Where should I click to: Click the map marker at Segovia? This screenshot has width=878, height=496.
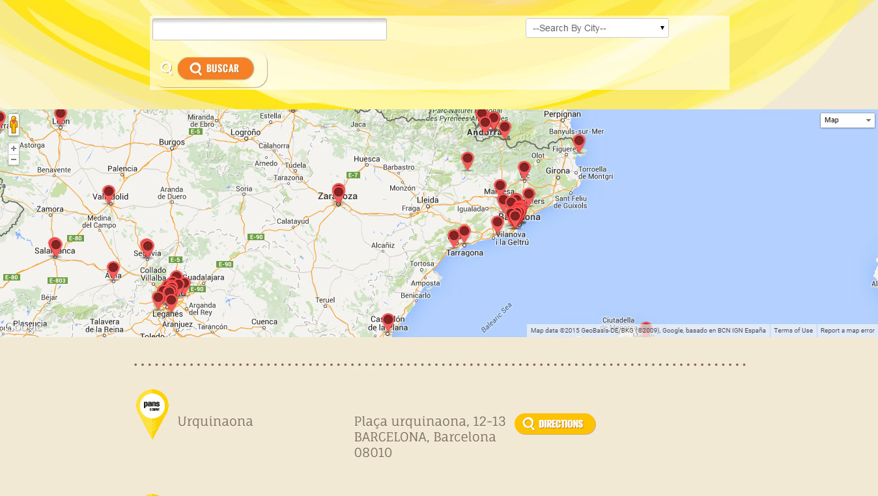pyautogui.click(x=147, y=248)
